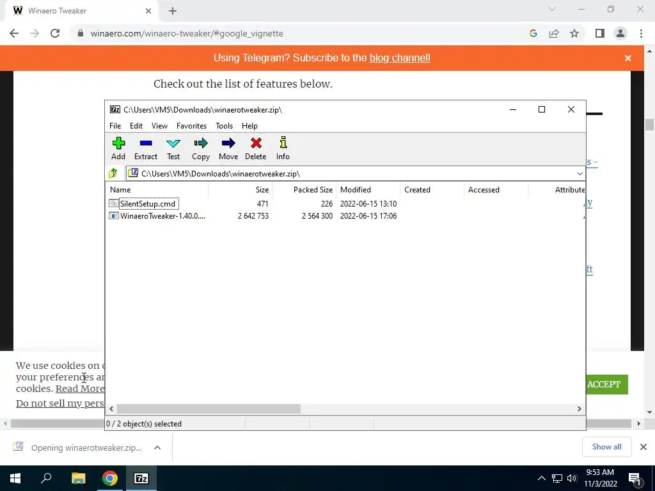Screen dimensions: 655x491
Task: Click right arrow of 7-Zip horizontal scrollbar
Action: 580,409
